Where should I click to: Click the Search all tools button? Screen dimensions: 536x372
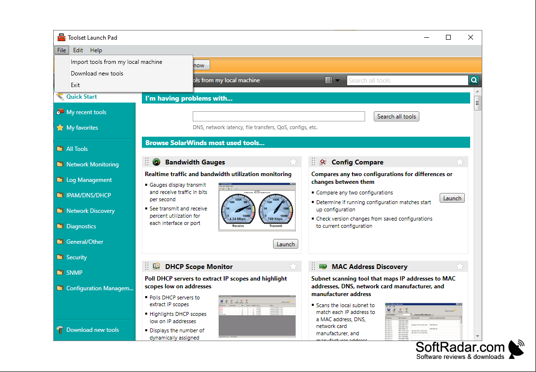[x=396, y=117]
